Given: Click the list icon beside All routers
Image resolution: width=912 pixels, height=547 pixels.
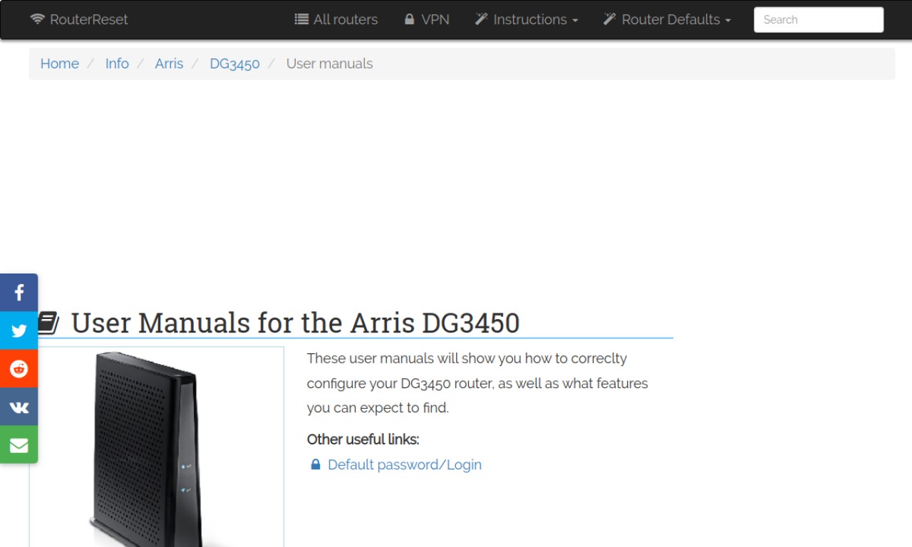Looking at the screenshot, I should [x=301, y=19].
